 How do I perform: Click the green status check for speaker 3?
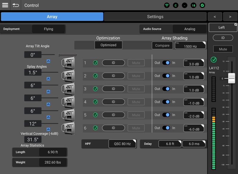click(x=95, y=89)
